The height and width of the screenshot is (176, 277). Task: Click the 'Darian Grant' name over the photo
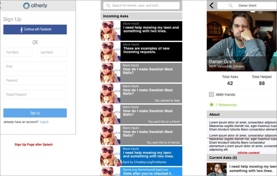point(222,61)
